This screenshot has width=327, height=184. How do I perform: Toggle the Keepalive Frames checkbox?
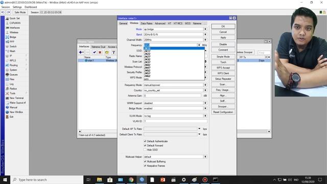tap(145, 166)
